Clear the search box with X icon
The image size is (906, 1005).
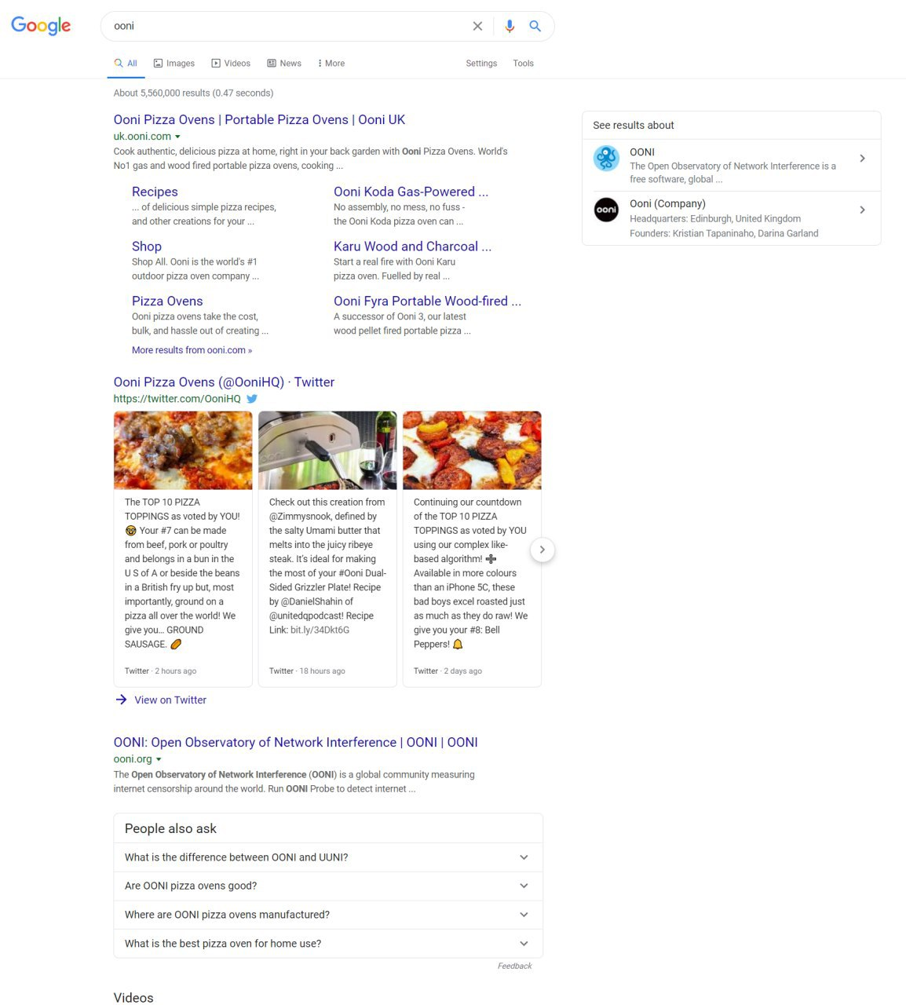point(477,26)
